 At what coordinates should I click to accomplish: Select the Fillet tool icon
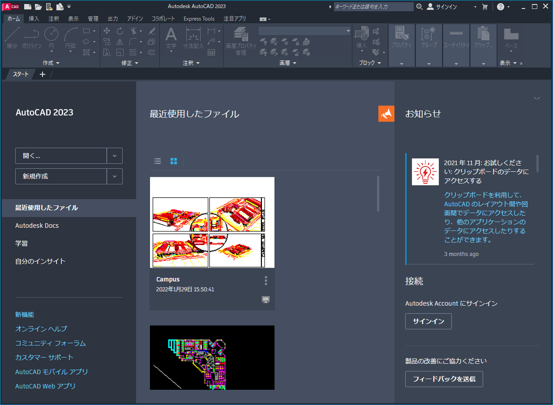(133, 42)
